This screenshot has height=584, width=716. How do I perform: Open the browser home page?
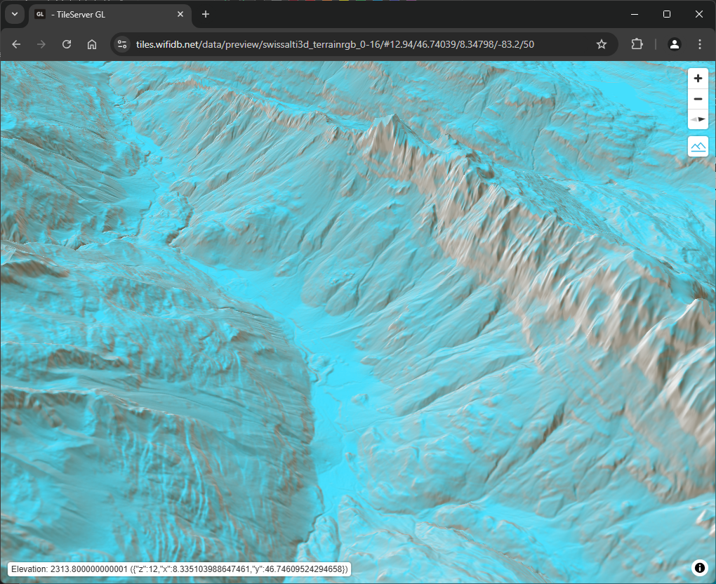tap(92, 44)
